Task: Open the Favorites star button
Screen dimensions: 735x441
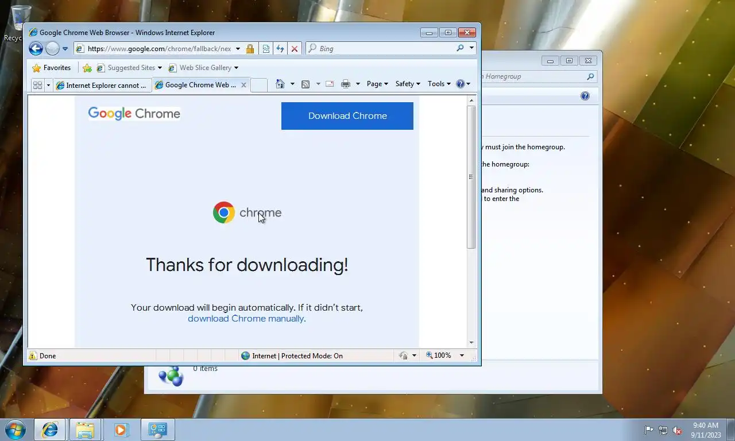Action: [x=52, y=68]
